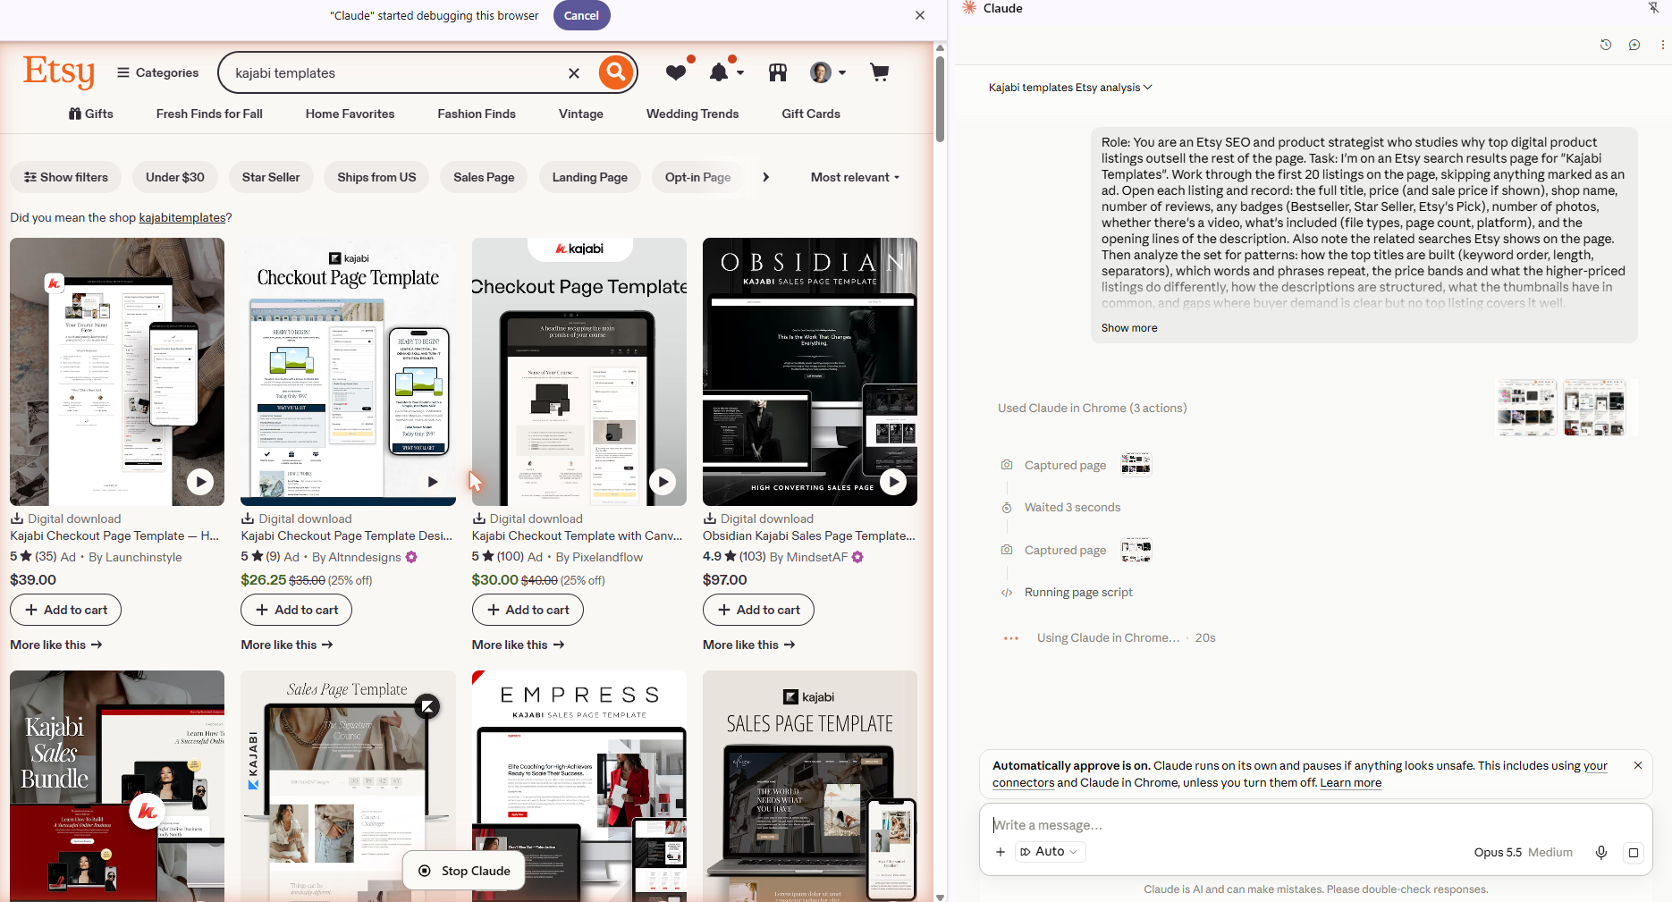Open the kajabitemplates shop link
This screenshot has height=902, width=1672.
click(x=182, y=217)
